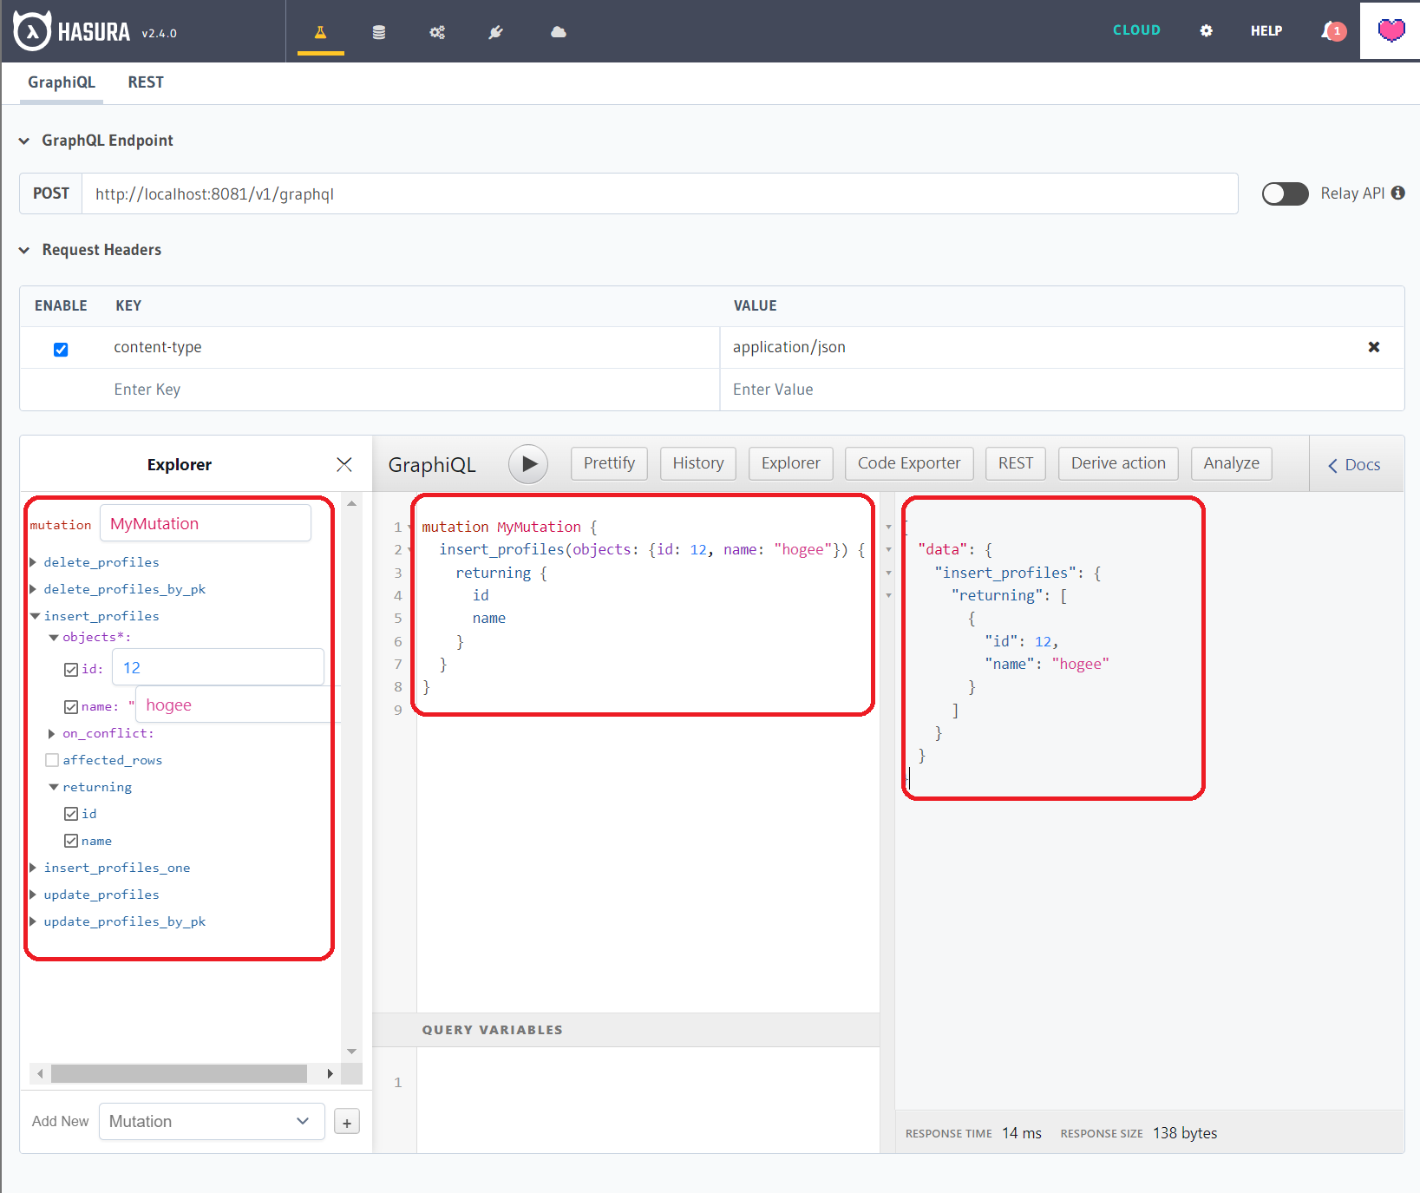
Task: Uncheck the id argument checkbox under objects
Action: click(x=71, y=670)
